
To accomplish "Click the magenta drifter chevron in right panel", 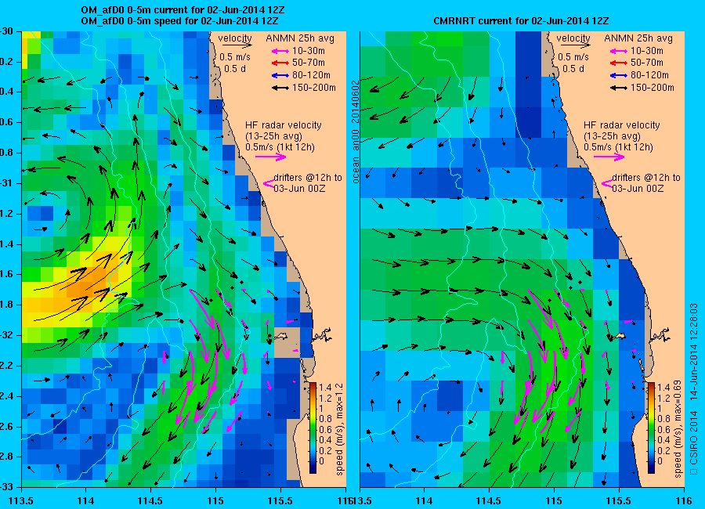I will 606,183.
